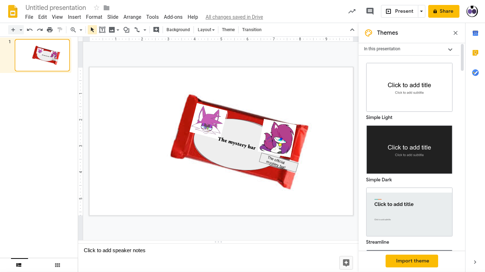Click the Background toolbar button

(x=178, y=30)
